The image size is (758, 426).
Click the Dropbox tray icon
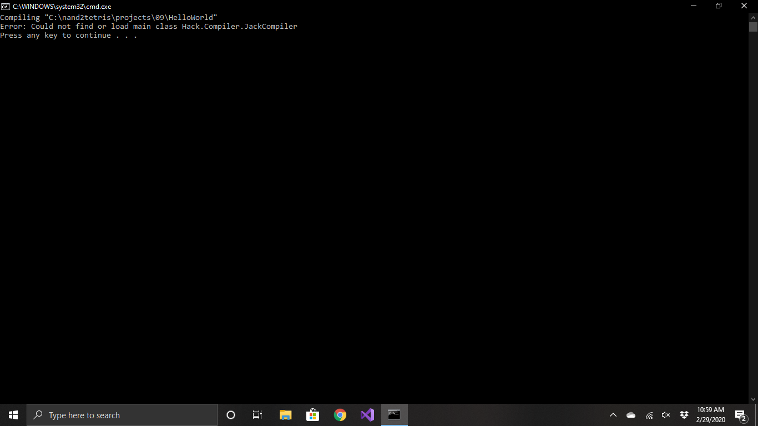point(684,415)
